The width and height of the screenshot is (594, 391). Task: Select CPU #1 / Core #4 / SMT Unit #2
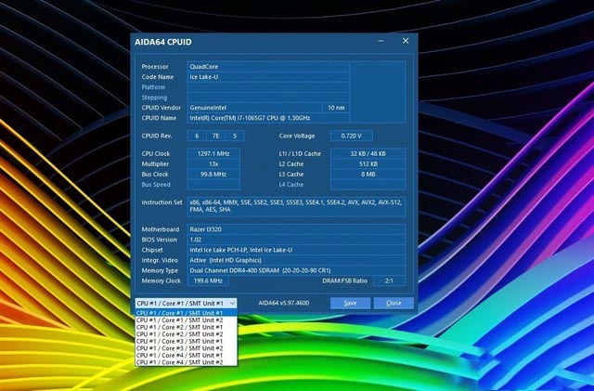point(186,362)
